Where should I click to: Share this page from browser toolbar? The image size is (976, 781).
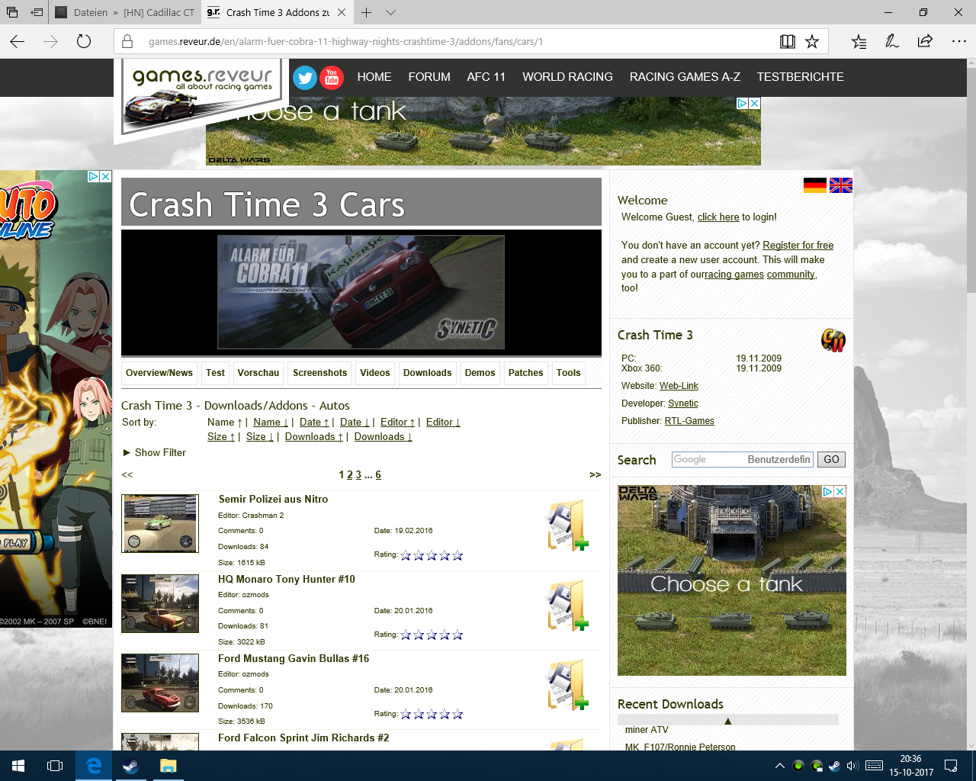tap(925, 41)
